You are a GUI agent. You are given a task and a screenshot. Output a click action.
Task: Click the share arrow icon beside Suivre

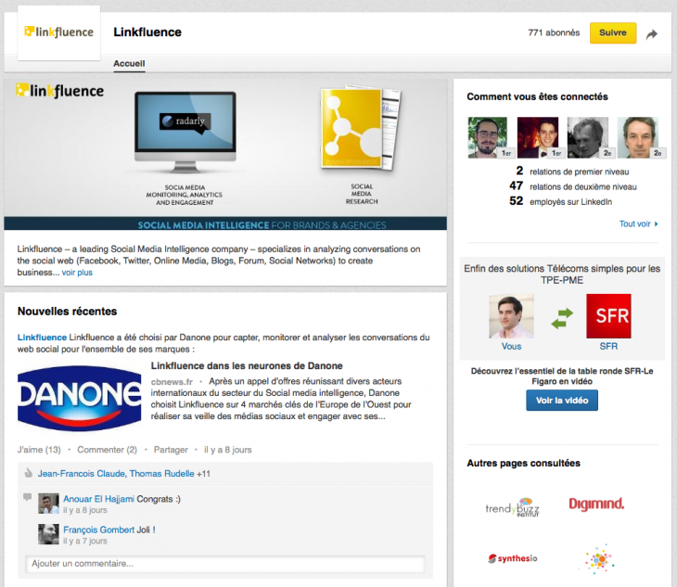[652, 34]
